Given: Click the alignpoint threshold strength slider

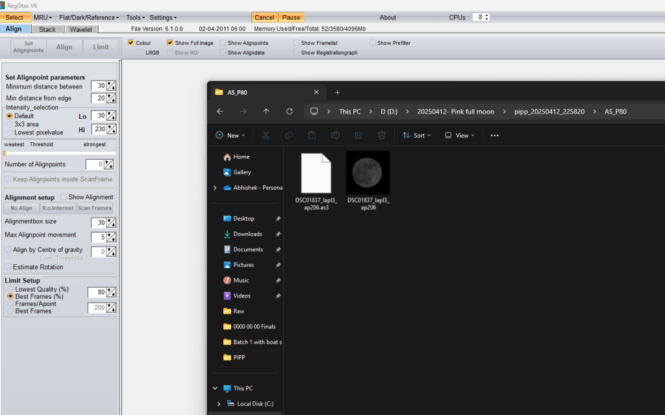Looking at the screenshot, I should [60, 153].
